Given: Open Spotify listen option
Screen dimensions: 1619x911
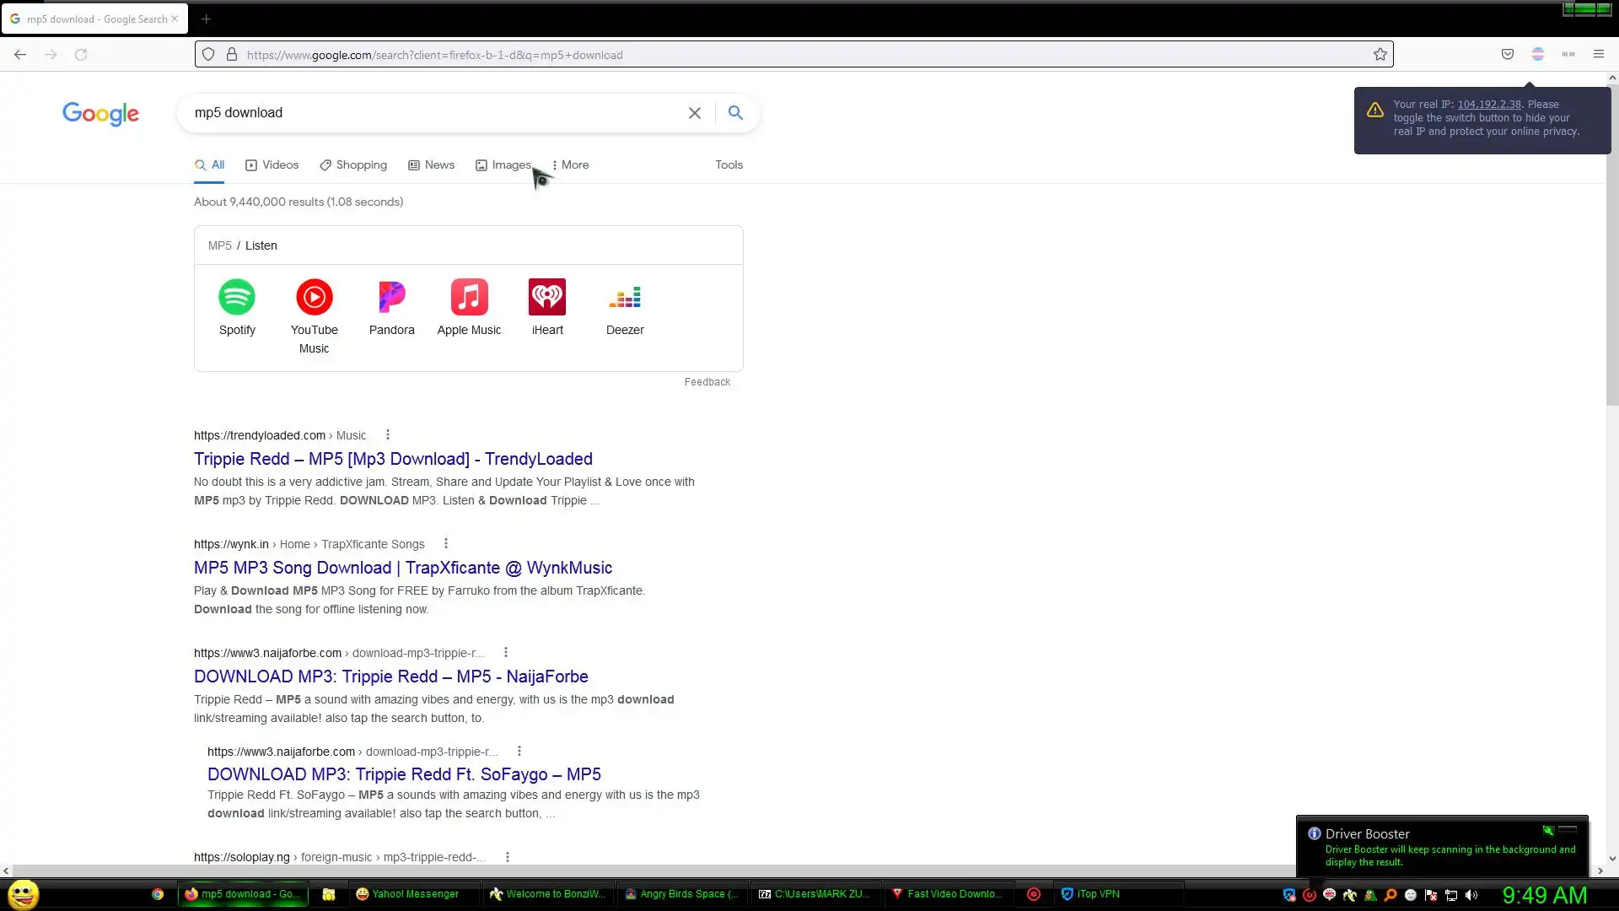Looking at the screenshot, I should coord(237,297).
